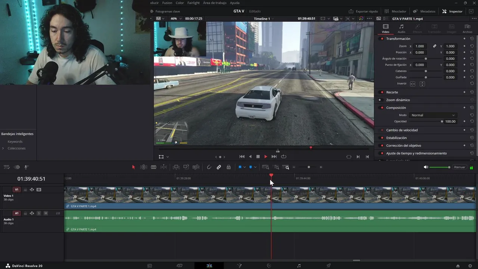Open the Deliver page rocket icon
This screenshot has width=478, height=269.
pos(329,266)
